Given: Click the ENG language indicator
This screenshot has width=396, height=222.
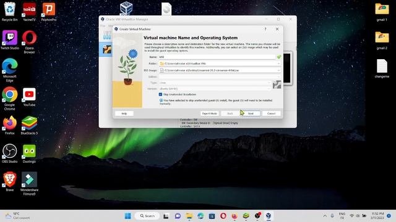Looking at the screenshot, I should [x=342, y=216].
